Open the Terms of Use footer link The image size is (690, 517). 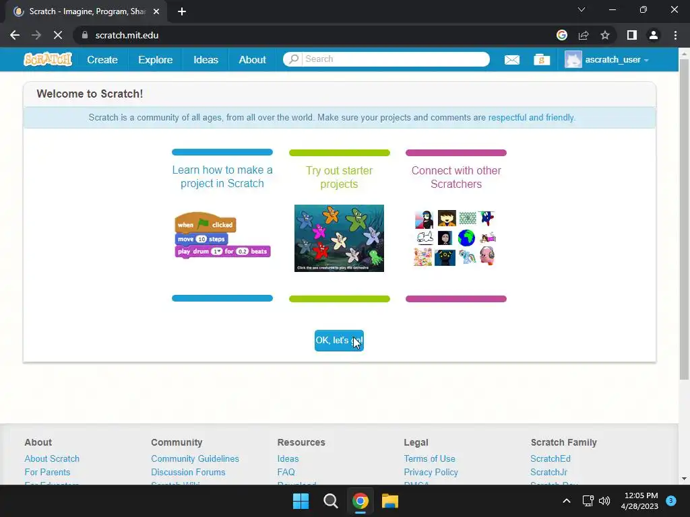429,458
